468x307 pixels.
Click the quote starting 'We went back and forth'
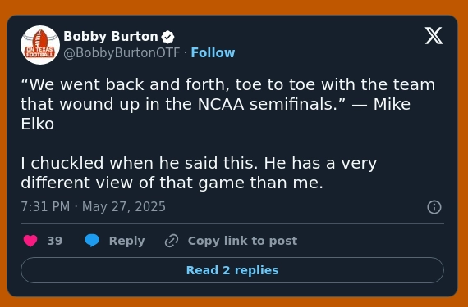pyautogui.click(x=228, y=104)
